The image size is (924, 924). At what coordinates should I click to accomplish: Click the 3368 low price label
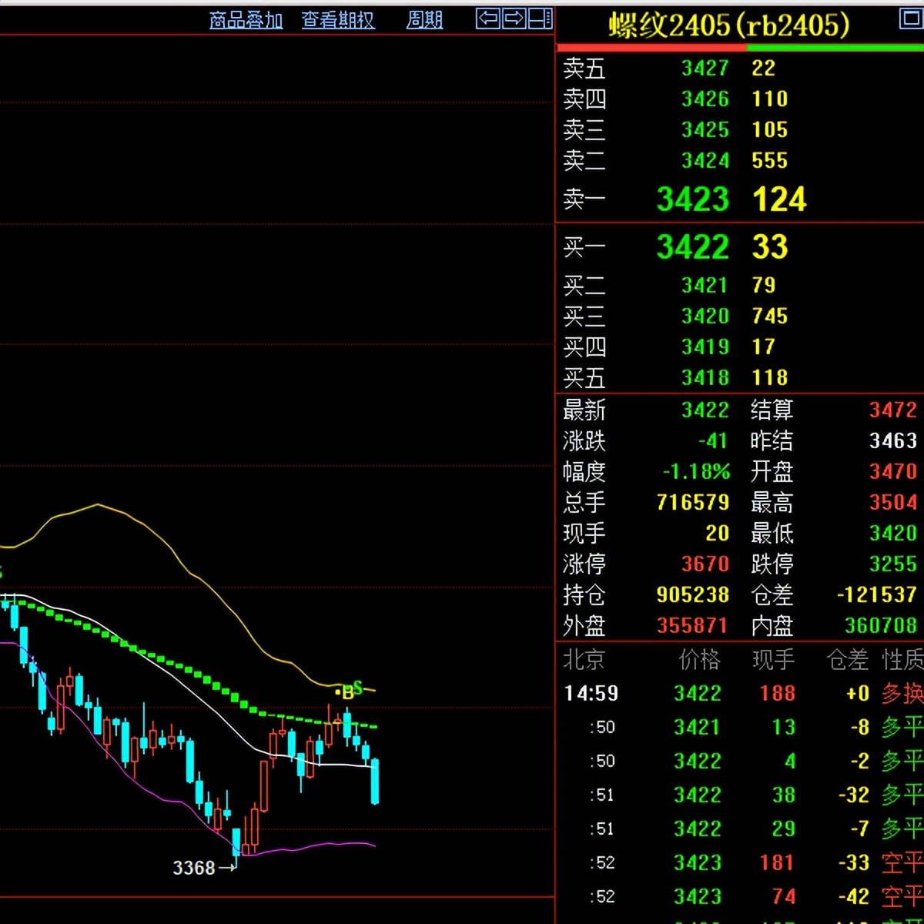194,868
